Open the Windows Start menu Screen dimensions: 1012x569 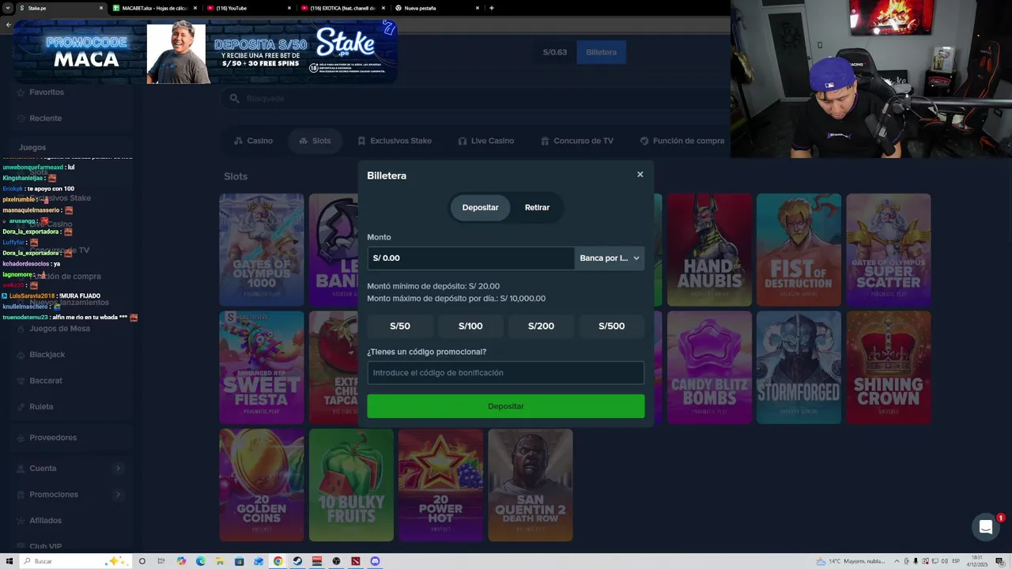(x=8, y=561)
